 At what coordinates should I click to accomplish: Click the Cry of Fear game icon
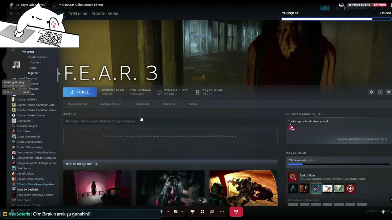[x=13, y=131]
